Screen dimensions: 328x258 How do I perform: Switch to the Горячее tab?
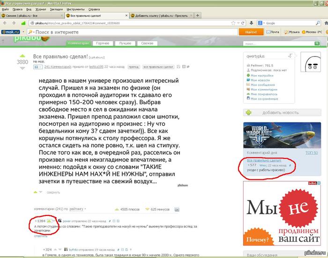(103, 43)
